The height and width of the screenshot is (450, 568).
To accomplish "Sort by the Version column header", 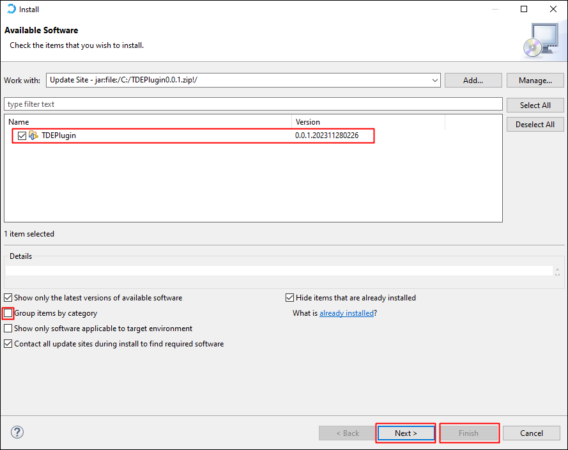I will [367, 122].
